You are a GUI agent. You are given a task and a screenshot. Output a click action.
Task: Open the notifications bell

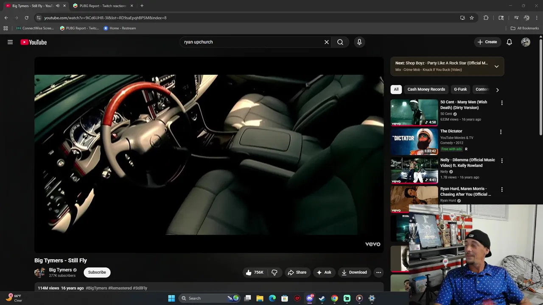(509, 42)
